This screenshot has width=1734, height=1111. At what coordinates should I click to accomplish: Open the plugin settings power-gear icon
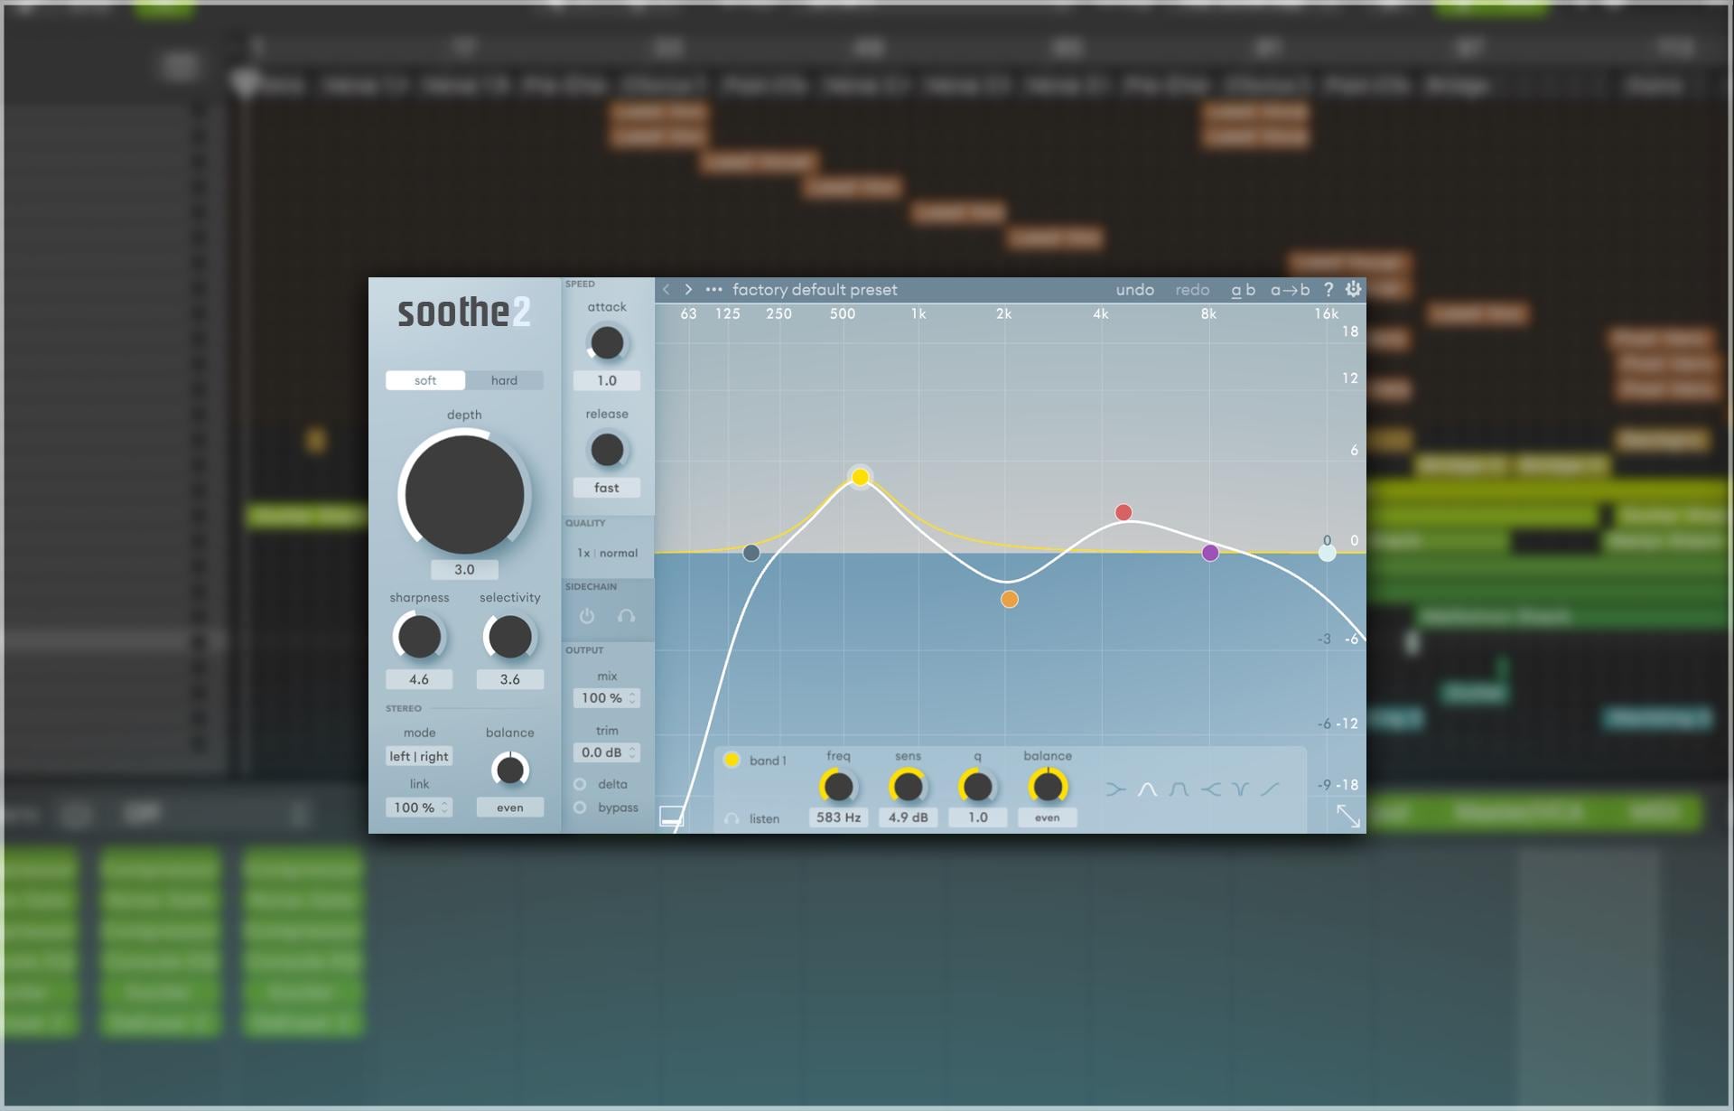tap(1353, 289)
